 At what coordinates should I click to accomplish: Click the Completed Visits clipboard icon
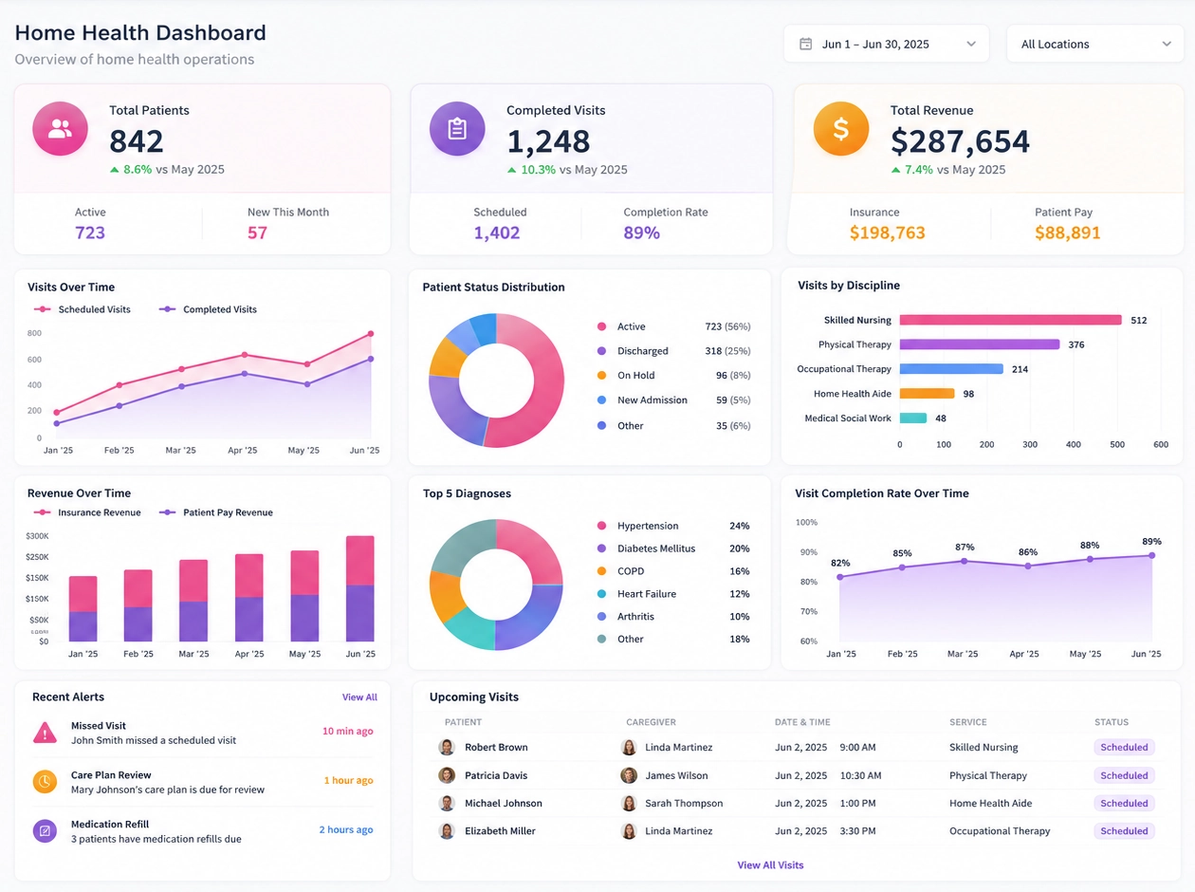pos(457,129)
